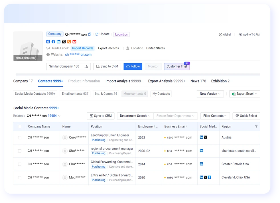
Task: Check the Meg****** row checkbox
Action: click(20, 177)
